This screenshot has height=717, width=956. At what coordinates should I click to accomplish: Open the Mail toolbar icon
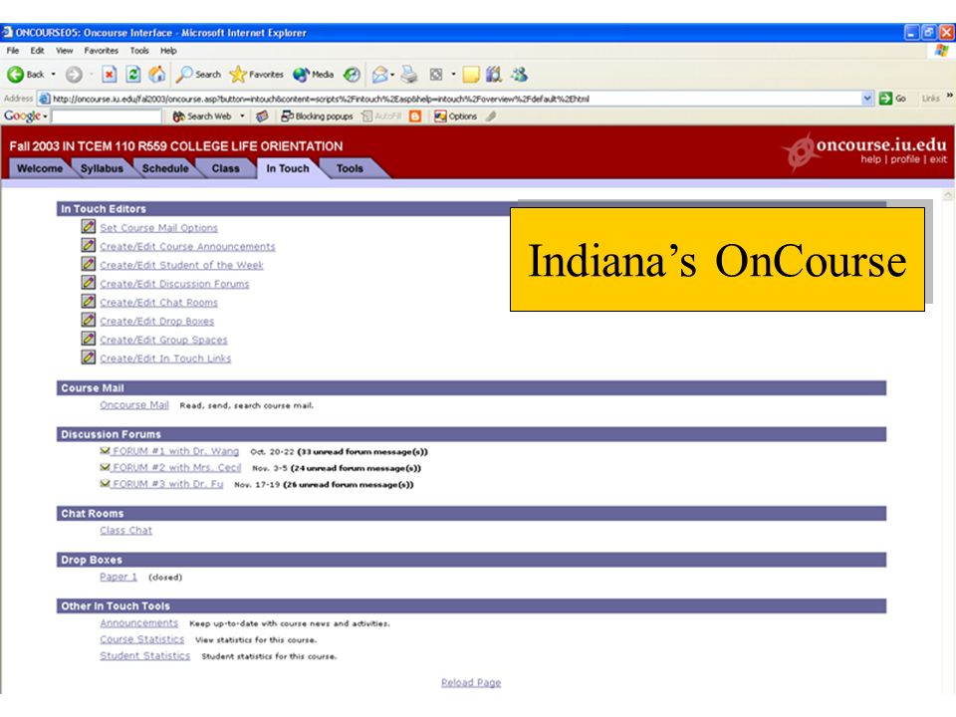[x=379, y=75]
